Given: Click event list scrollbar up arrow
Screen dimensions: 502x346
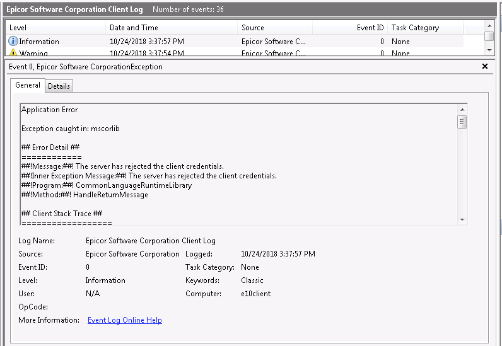Looking at the screenshot, I should click(x=489, y=26).
